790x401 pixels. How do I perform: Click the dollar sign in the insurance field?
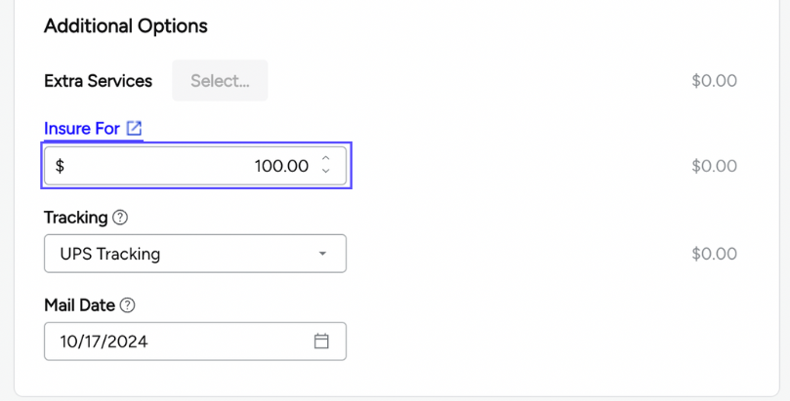(60, 166)
